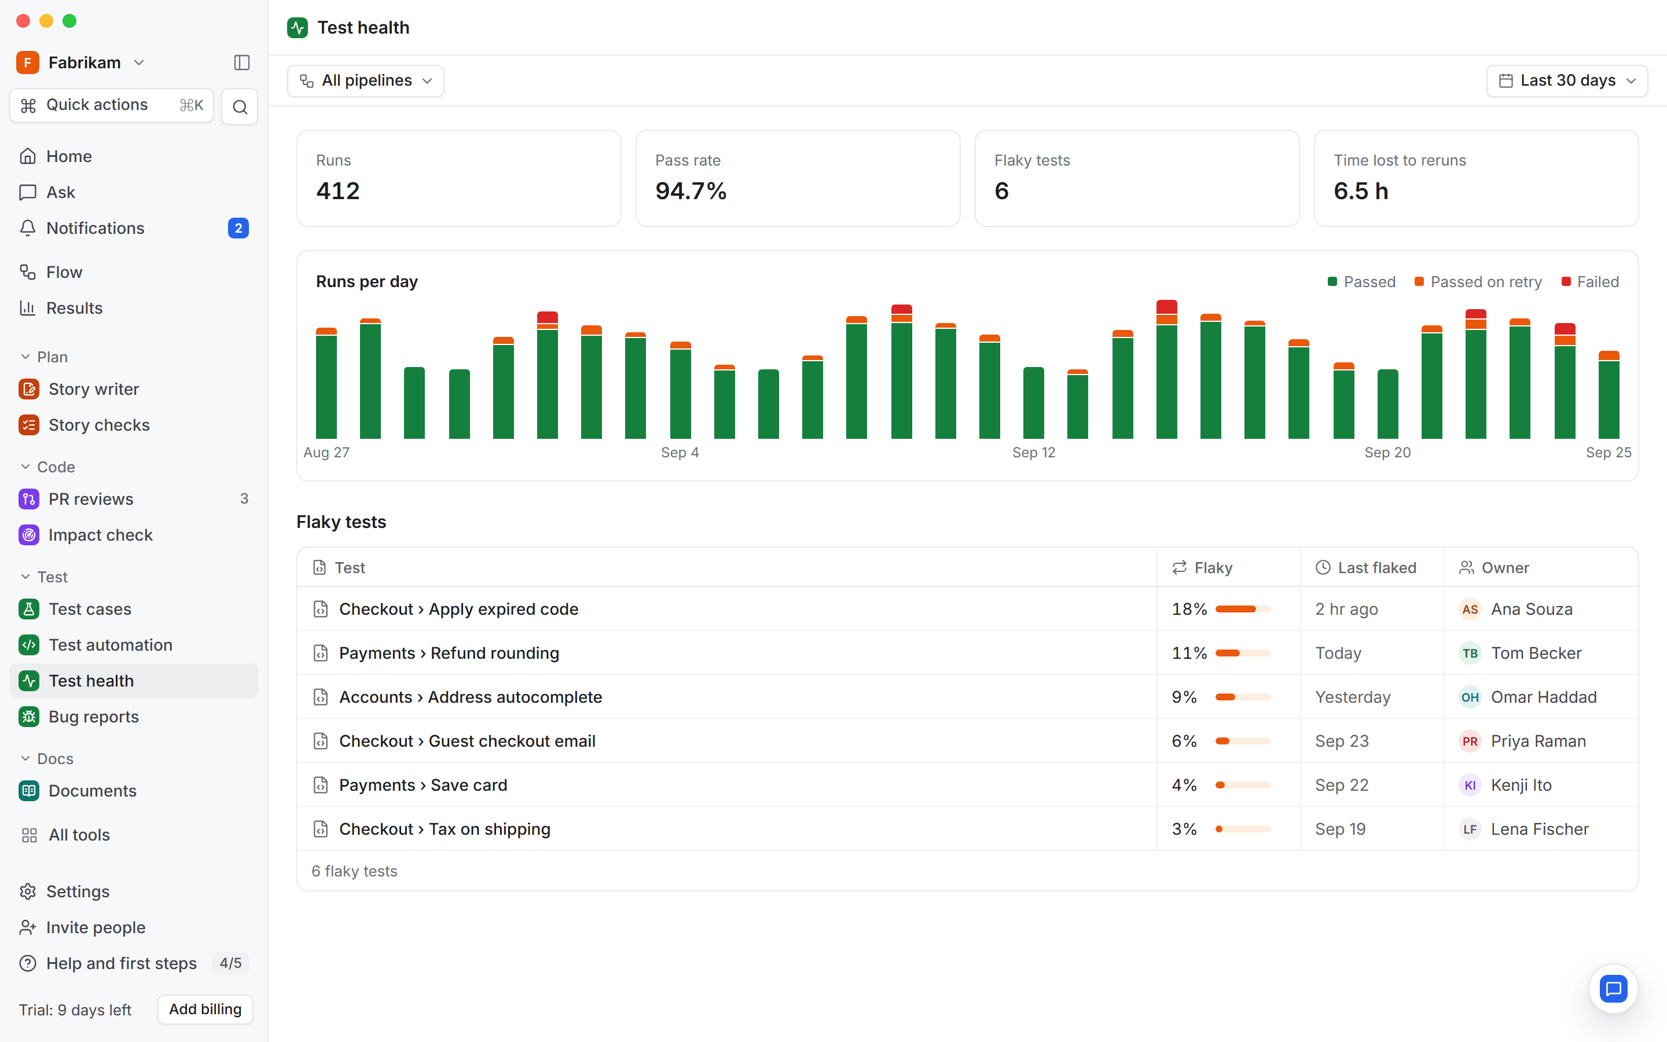The width and height of the screenshot is (1667, 1042).
Task: Open the Flow page
Action: pos(134,272)
